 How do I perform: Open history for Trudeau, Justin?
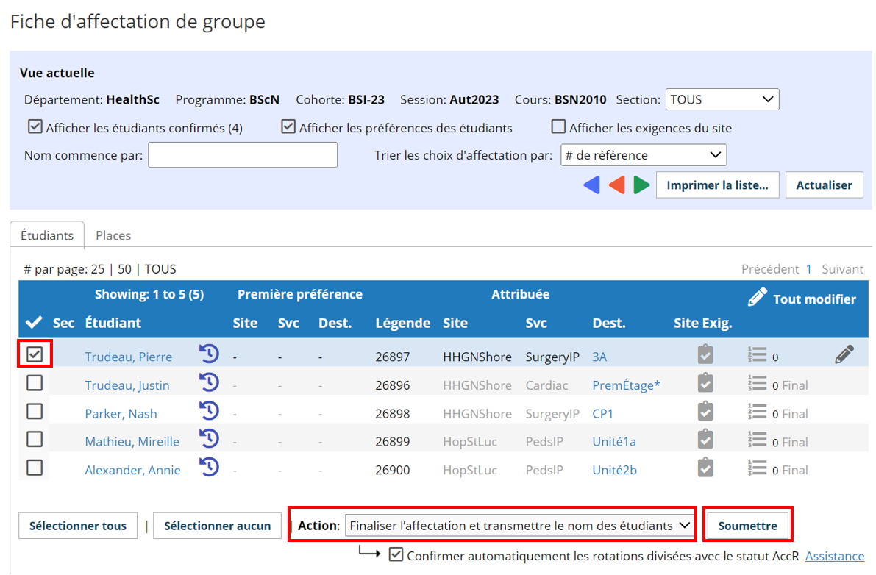tap(209, 382)
